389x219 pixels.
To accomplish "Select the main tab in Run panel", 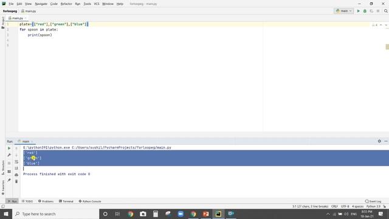I will [x=25, y=141].
